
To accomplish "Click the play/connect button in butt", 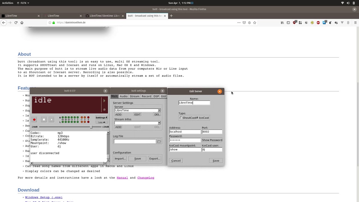I will 51,120.
